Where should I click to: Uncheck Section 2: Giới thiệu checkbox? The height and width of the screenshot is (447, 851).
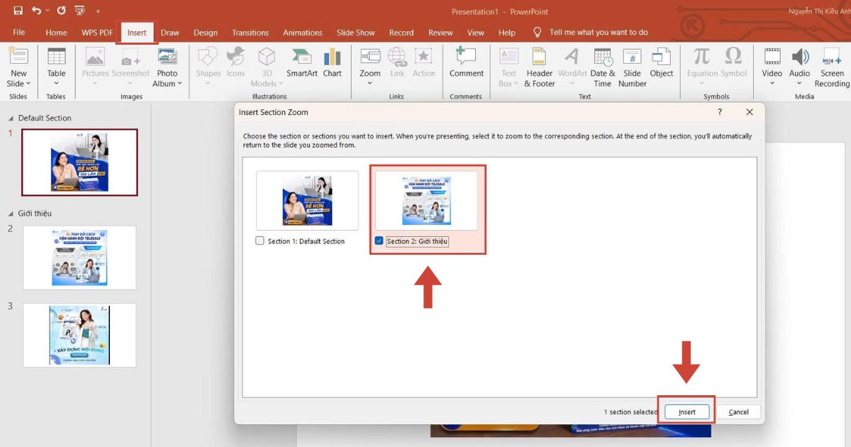379,241
